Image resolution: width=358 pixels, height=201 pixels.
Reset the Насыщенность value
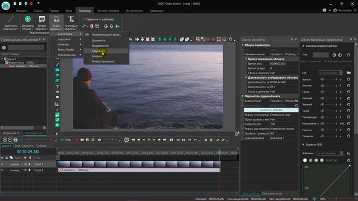click(348, 123)
